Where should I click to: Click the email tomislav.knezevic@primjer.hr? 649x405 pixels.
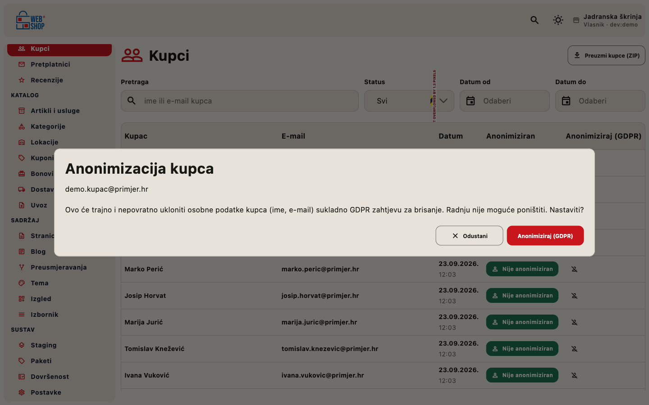(330, 349)
